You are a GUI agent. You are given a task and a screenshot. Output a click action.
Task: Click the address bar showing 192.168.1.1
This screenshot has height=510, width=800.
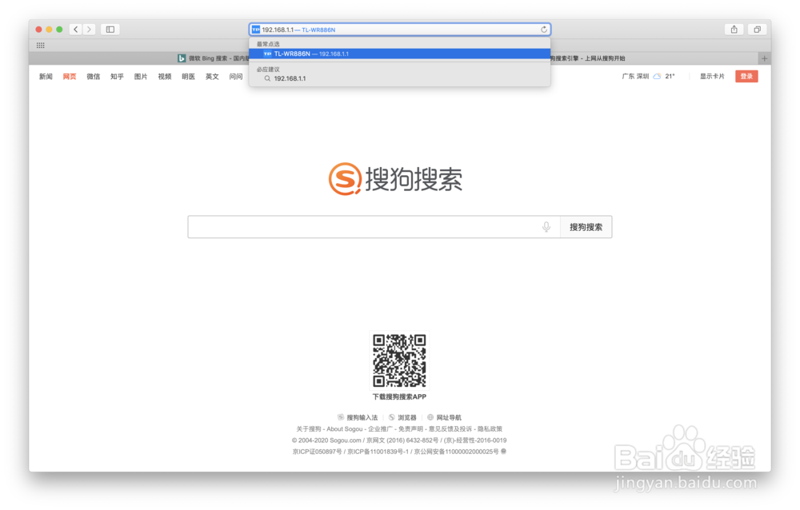399,30
